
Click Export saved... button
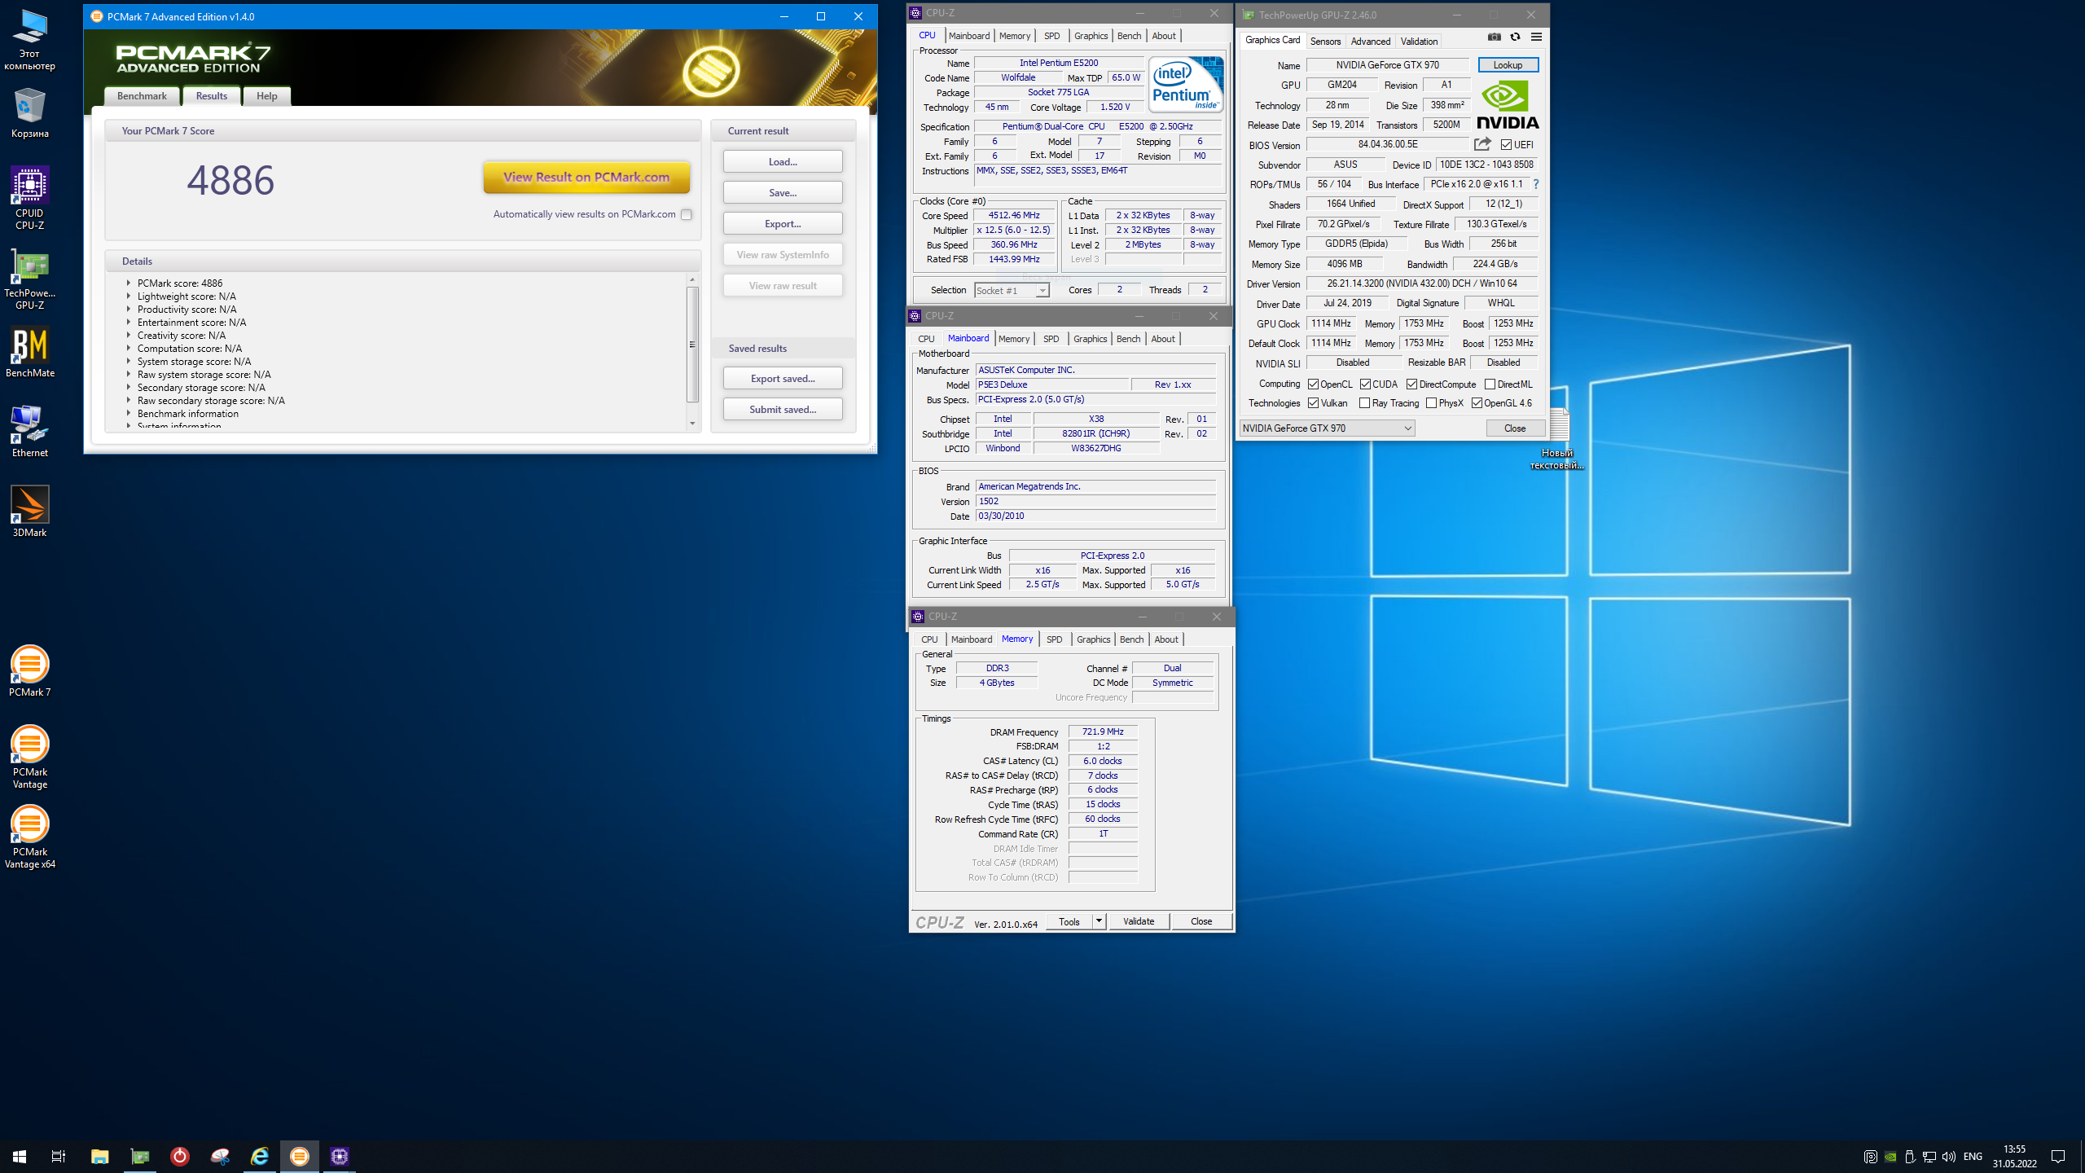tap(783, 379)
